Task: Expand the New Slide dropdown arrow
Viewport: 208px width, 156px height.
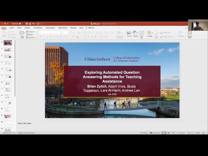Action: tap(25, 32)
